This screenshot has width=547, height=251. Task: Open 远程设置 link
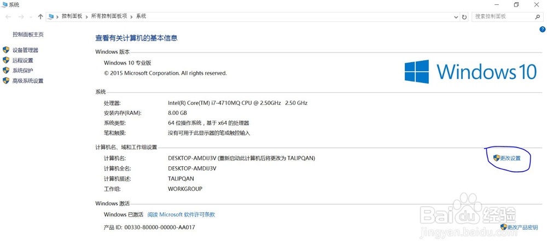[x=22, y=60]
